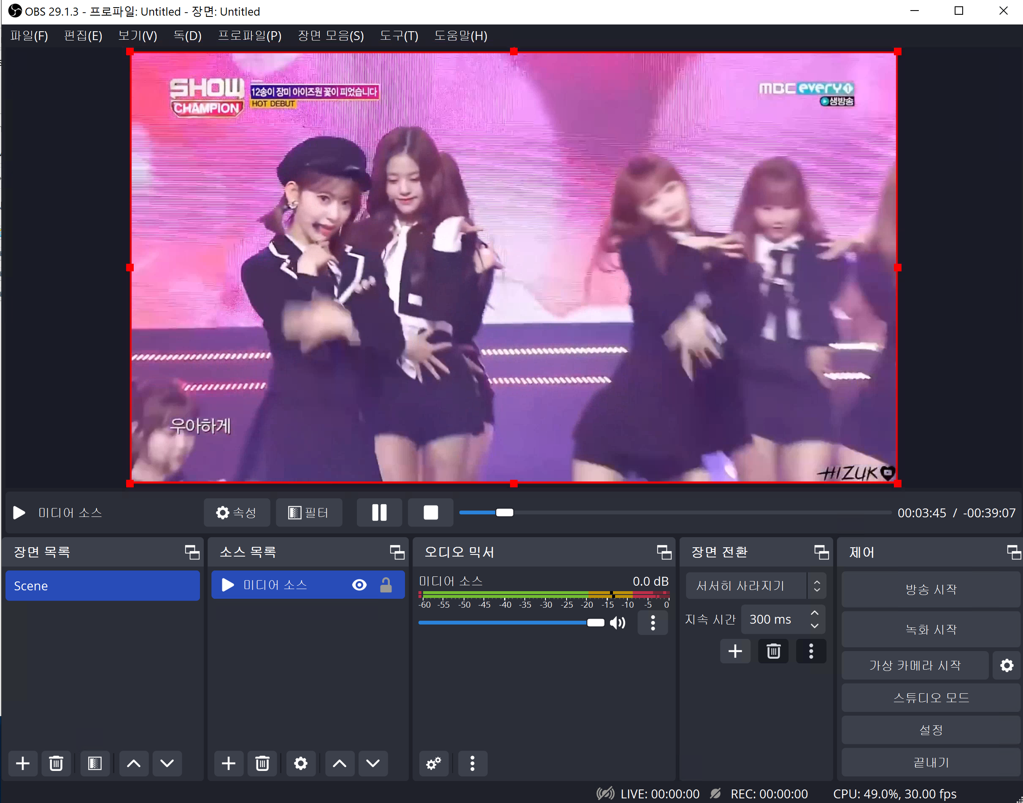Remove the selected scene transition
This screenshot has height=803, width=1023.
click(774, 651)
